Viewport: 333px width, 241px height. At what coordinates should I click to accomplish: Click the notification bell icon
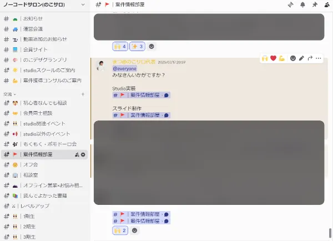pyautogui.click(x=302, y=4)
